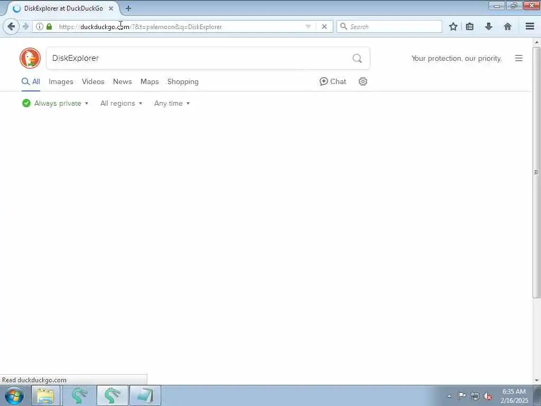
Task: Expand the Always private dropdown
Action: click(x=55, y=103)
